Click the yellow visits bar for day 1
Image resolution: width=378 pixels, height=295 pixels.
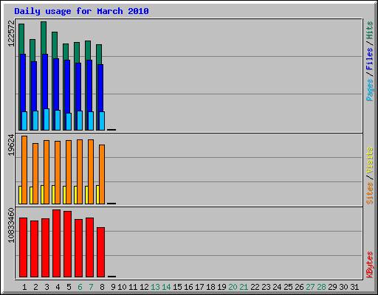20,195
